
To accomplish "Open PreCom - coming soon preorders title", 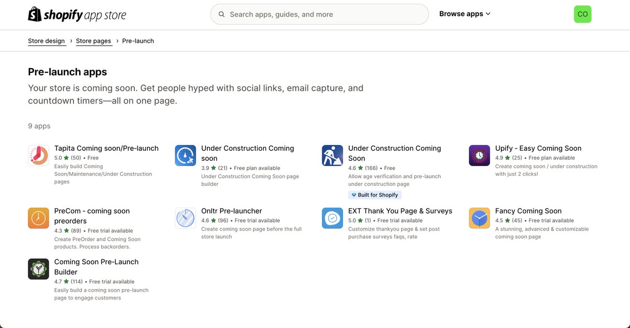I will tap(92, 216).
